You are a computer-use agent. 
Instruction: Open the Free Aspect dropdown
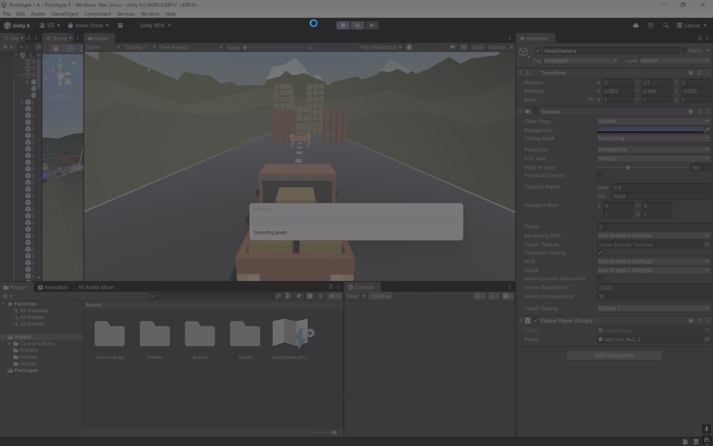191,47
